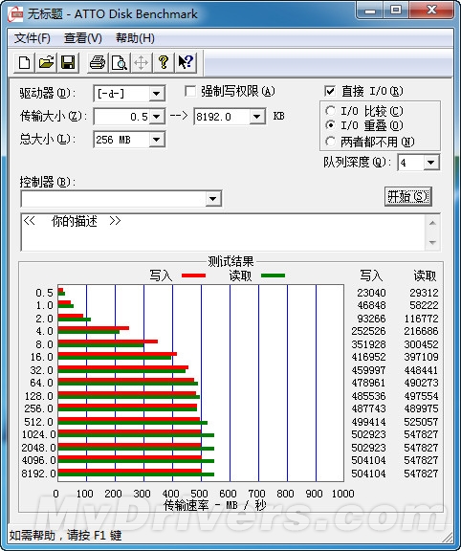The width and height of the screenshot is (461, 551).
Task: Select the 两者都不用 radio button
Action: [330, 142]
